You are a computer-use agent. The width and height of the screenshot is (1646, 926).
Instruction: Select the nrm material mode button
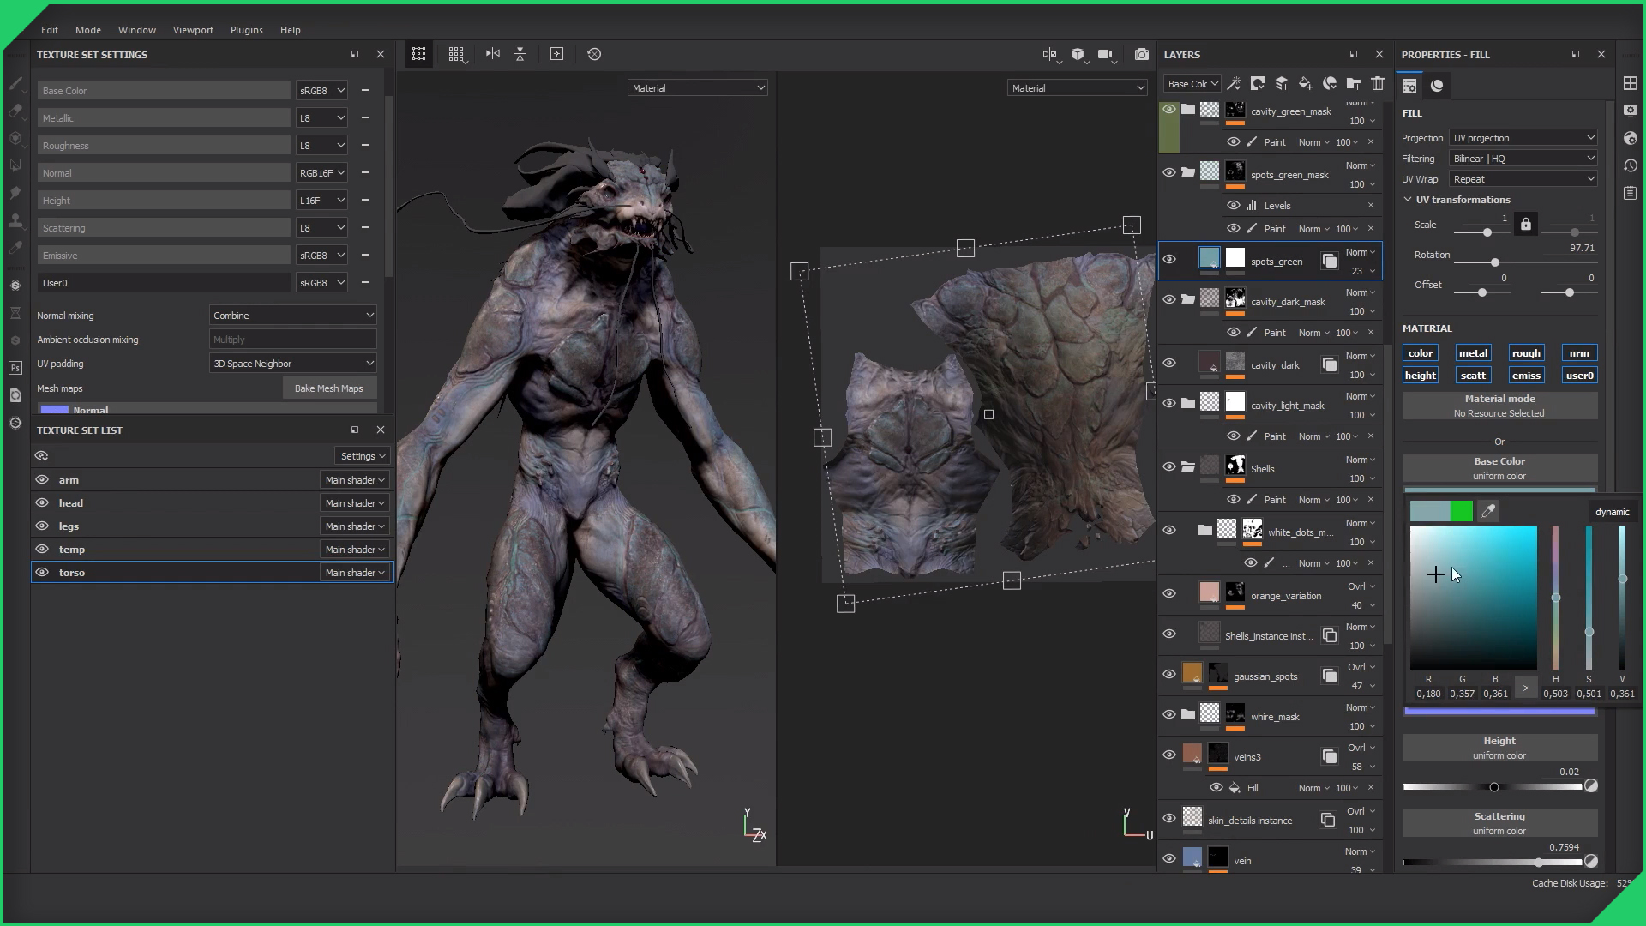coord(1578,352)
